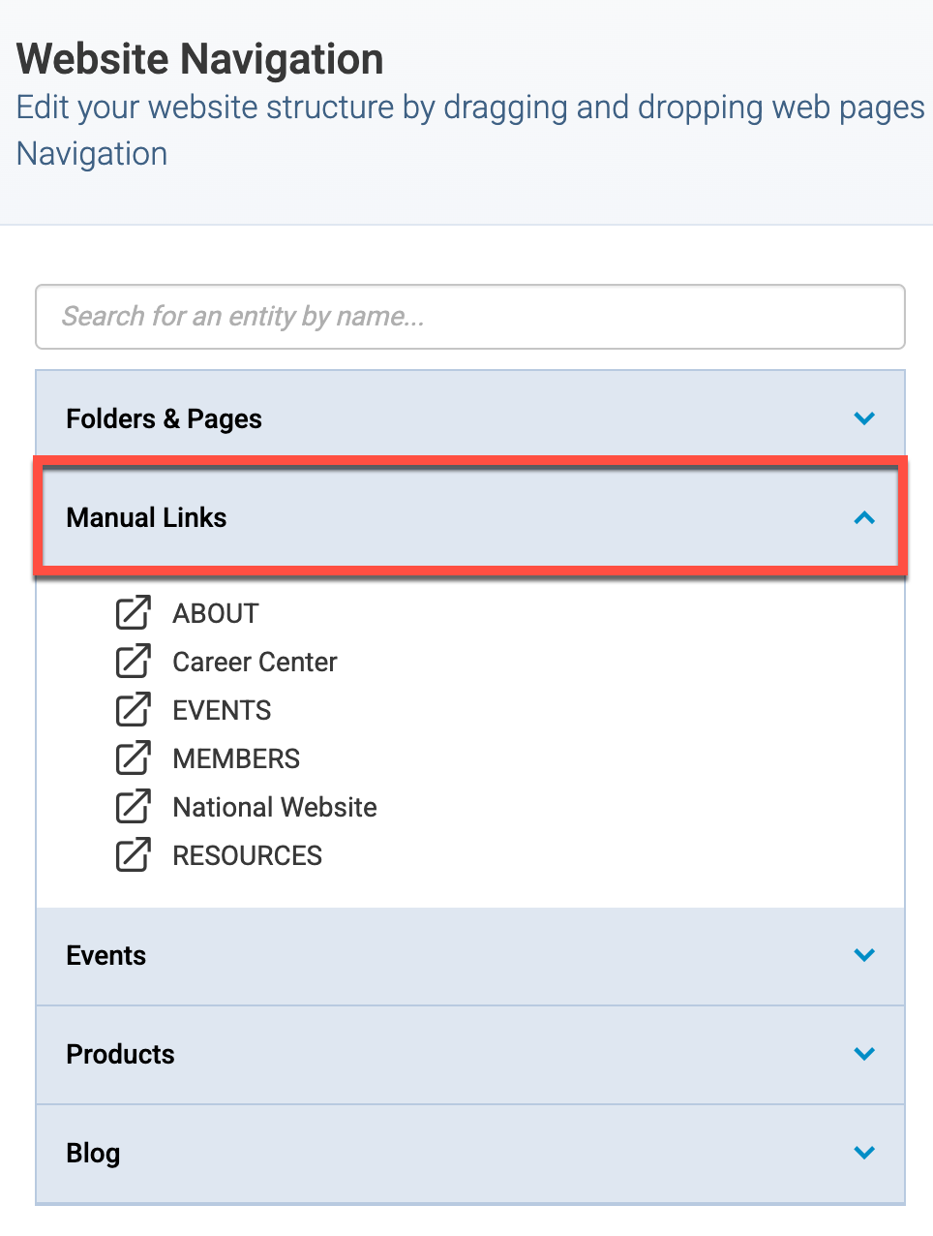Image resolution: width=933 pixels, height=1236 pixels.
Task: Select the RESOURCES manual link
Action: 248,855
